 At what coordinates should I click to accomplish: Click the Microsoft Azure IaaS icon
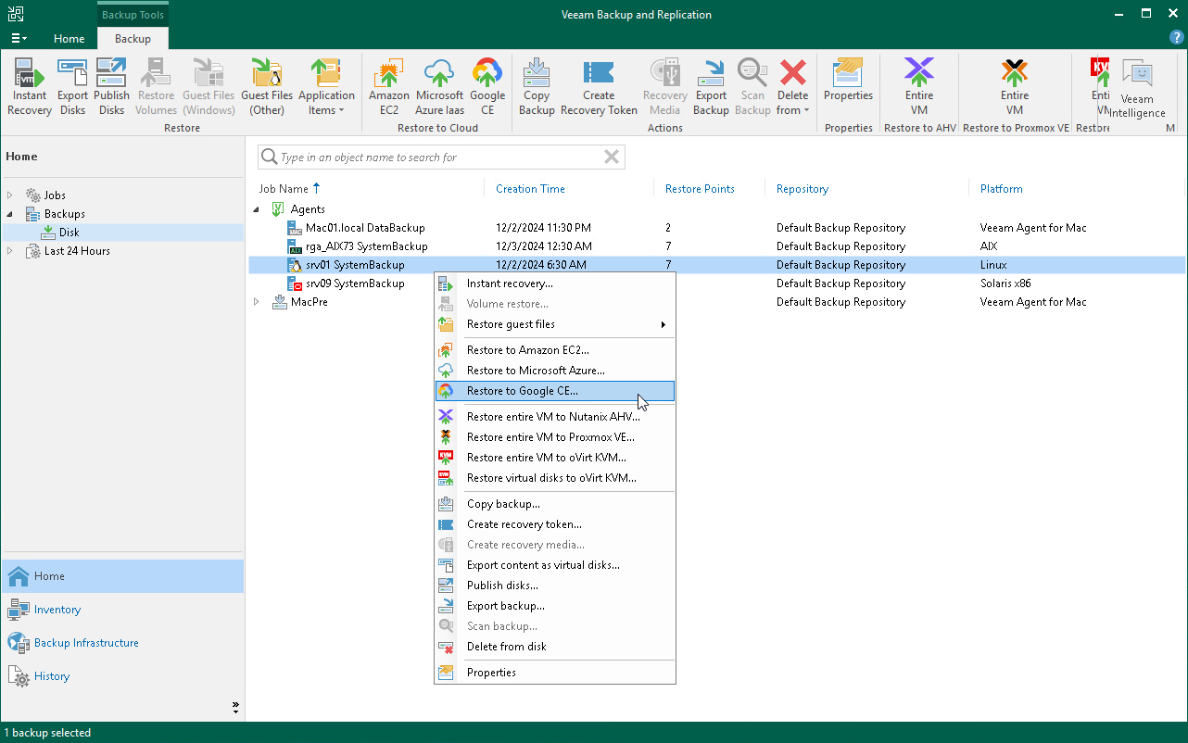click(x=439, y=87)
